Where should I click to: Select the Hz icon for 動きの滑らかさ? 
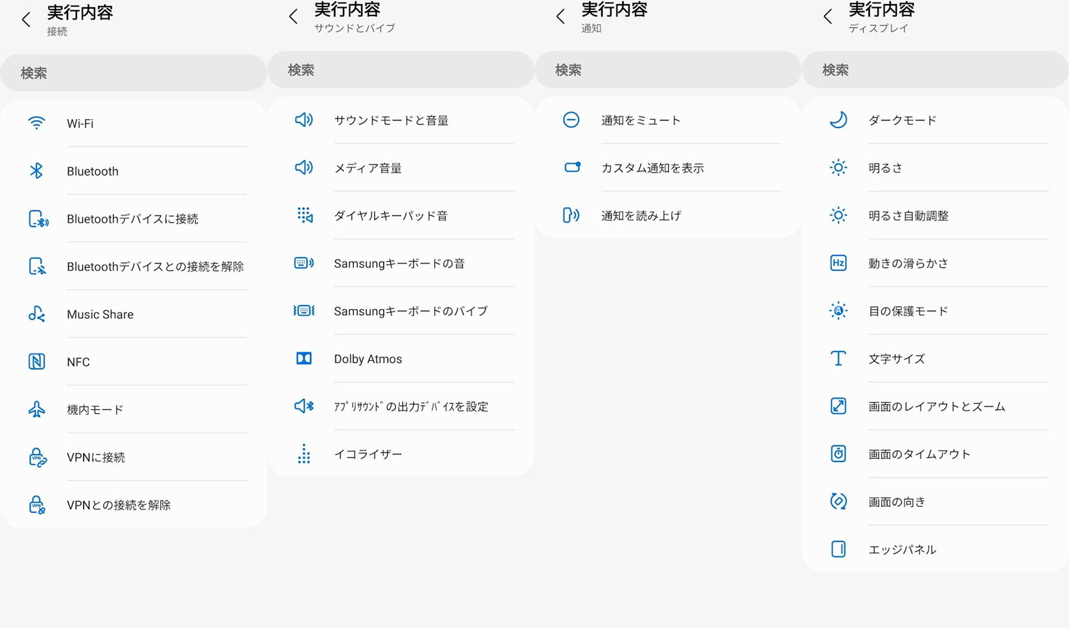click(x=839, y=263)
